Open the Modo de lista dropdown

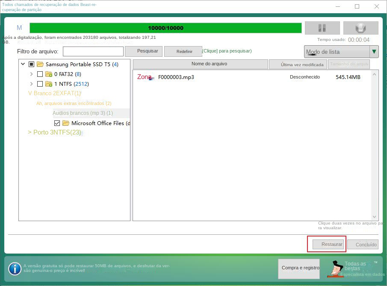(374, 51)
